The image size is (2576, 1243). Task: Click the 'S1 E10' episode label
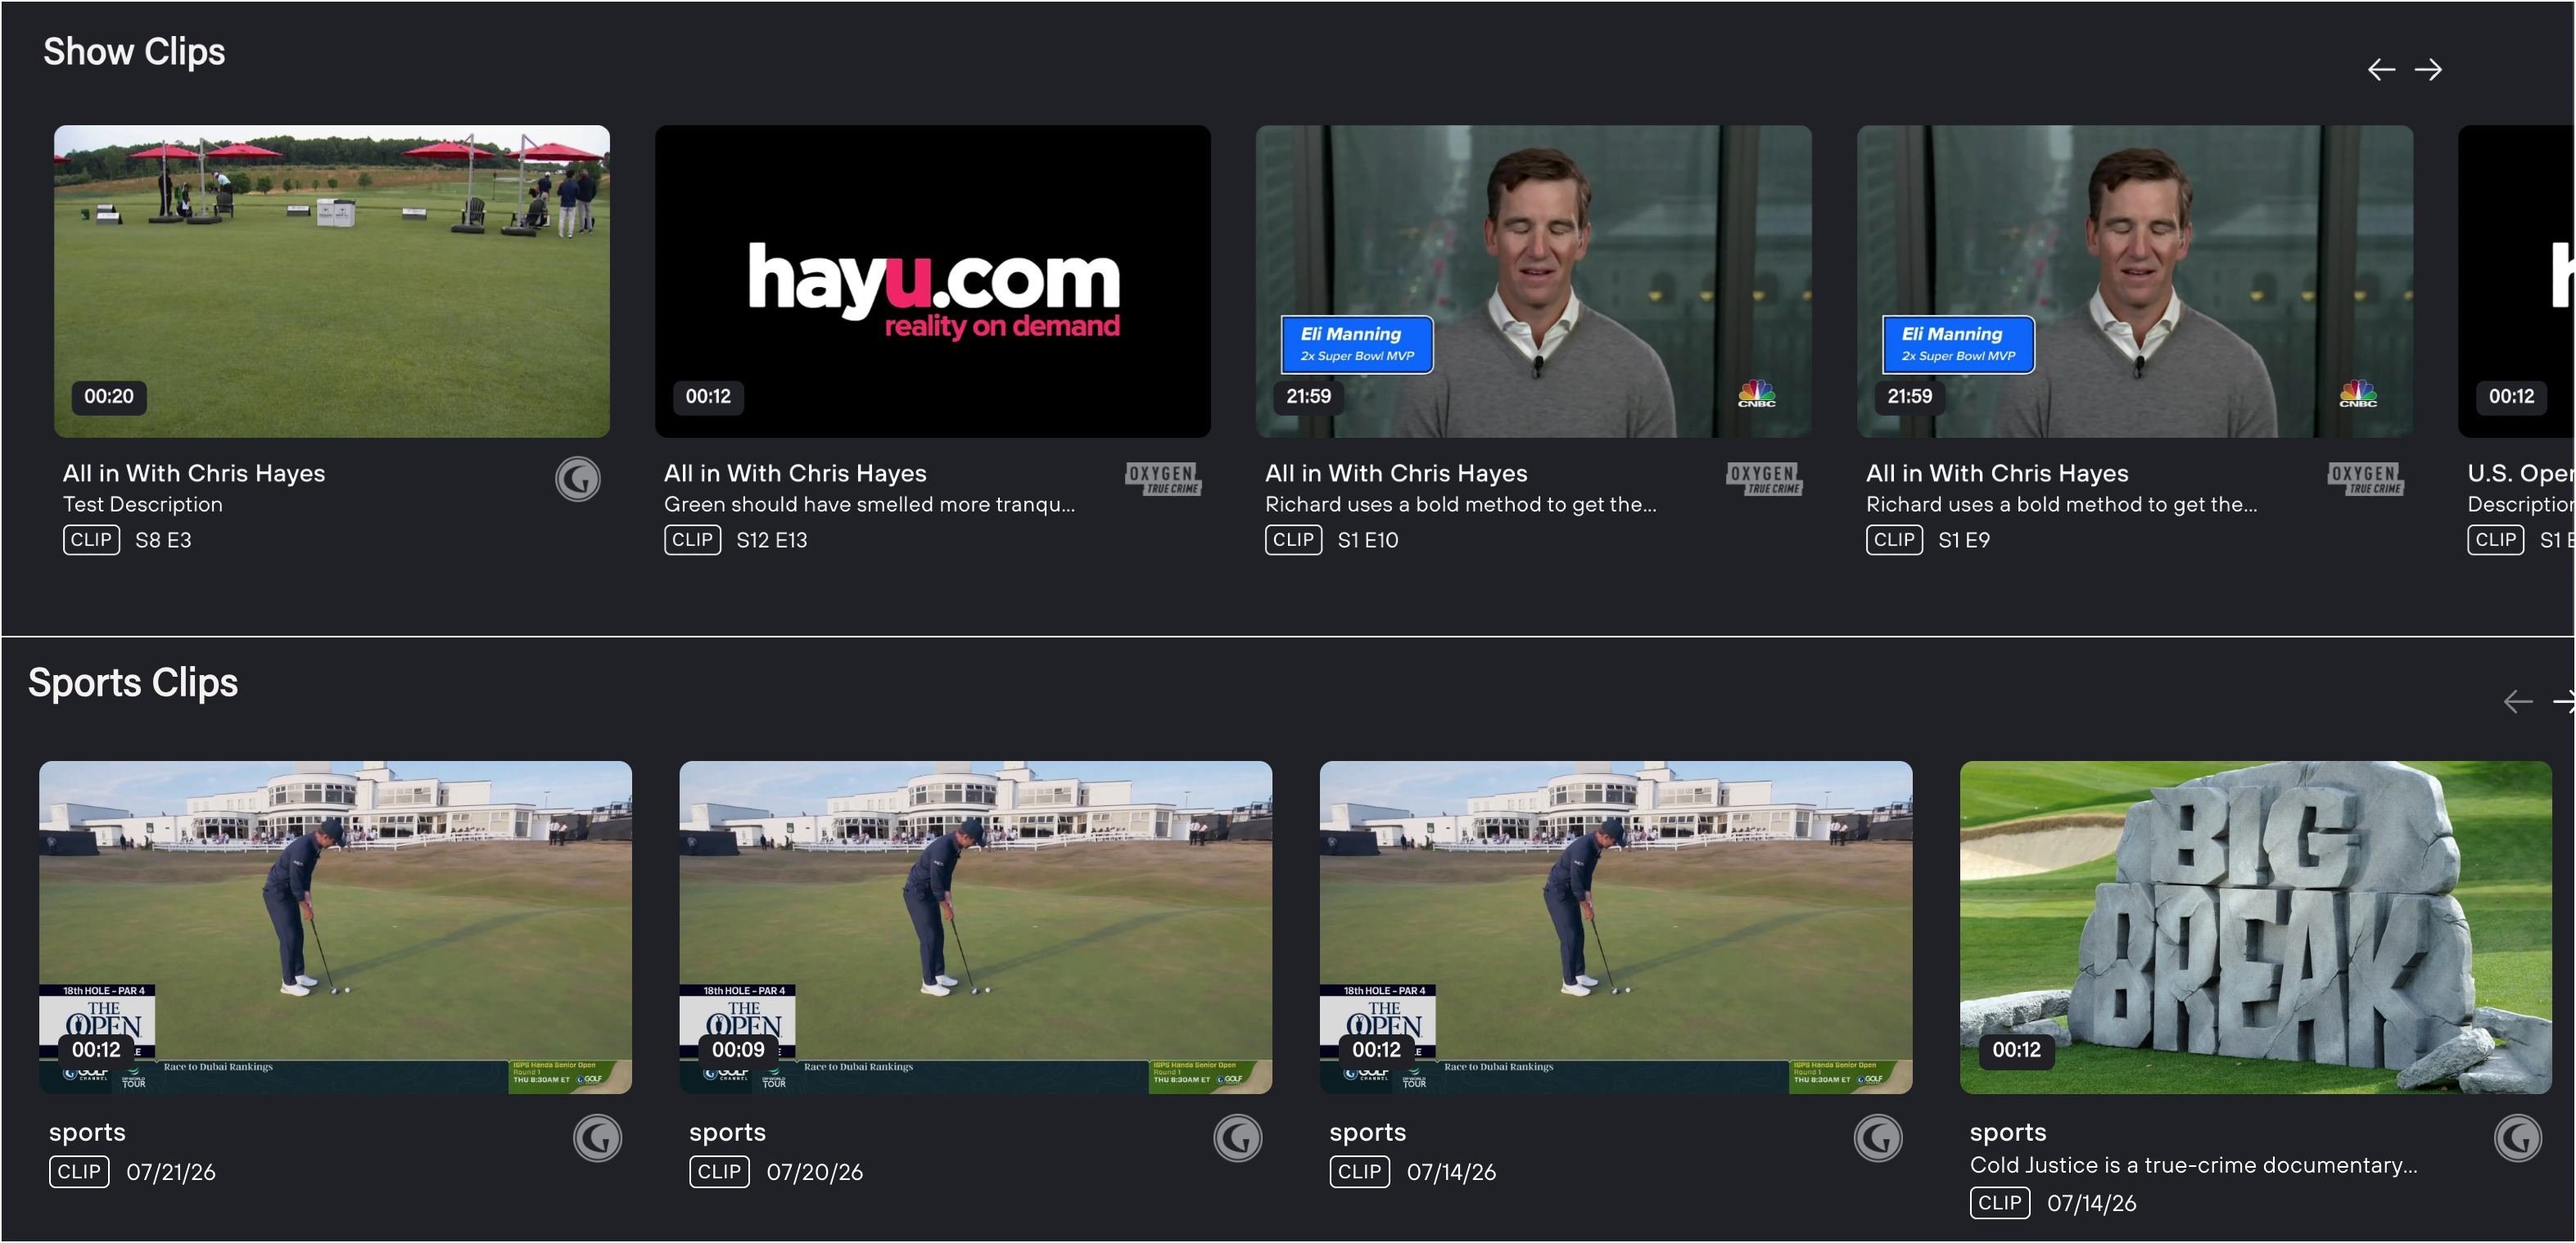coord(1368,539)
